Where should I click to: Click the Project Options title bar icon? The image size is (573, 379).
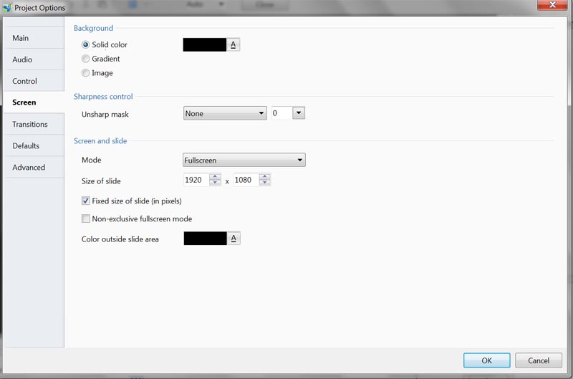[x=7, y=8]
